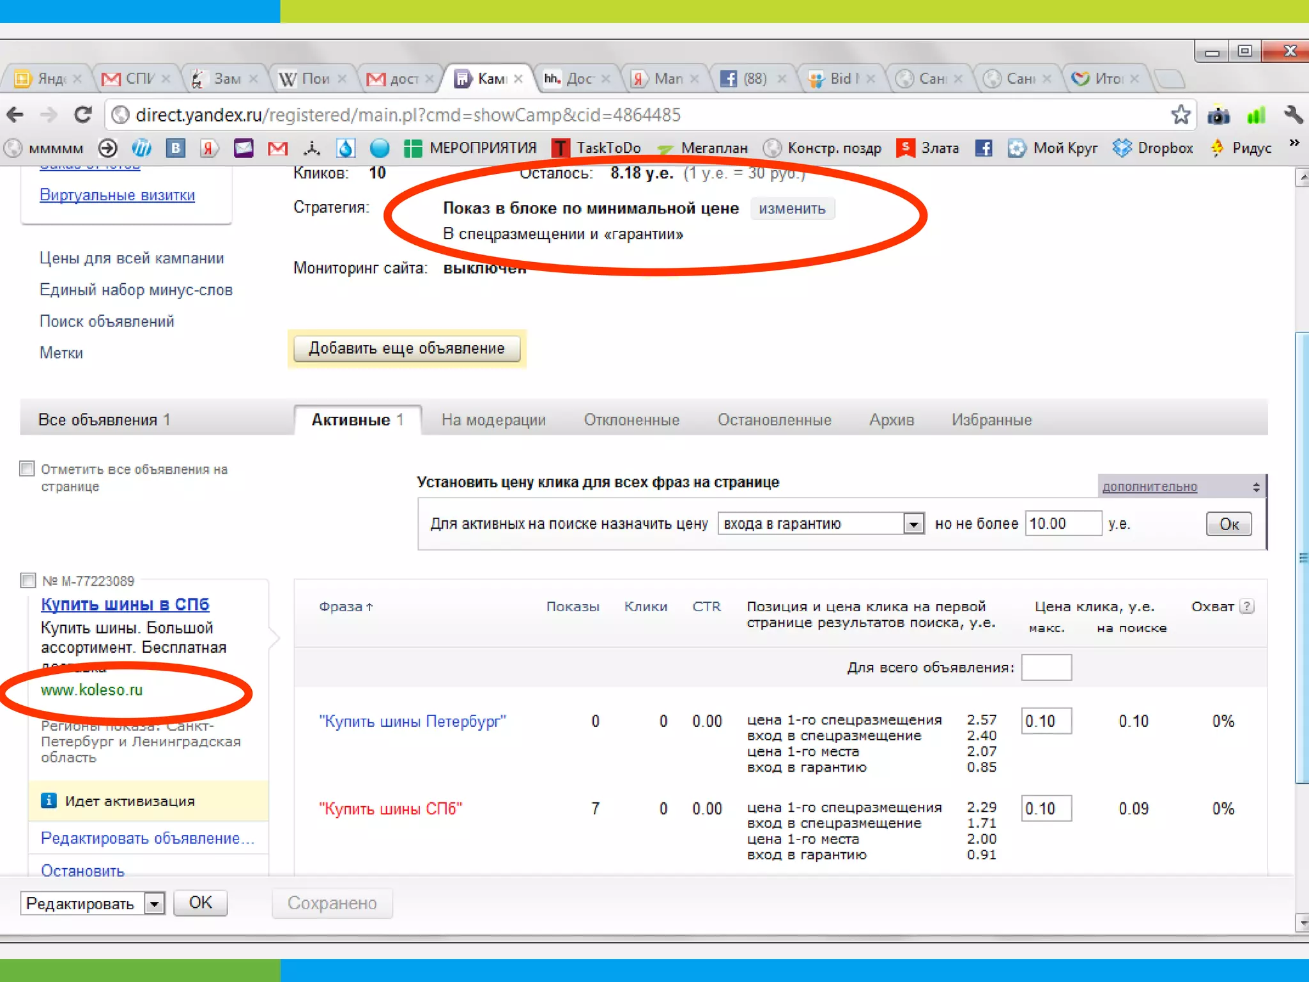Screen dimensions: 1309x982
Task: Click 'изменить' strategy link
Action: point(792,209)
